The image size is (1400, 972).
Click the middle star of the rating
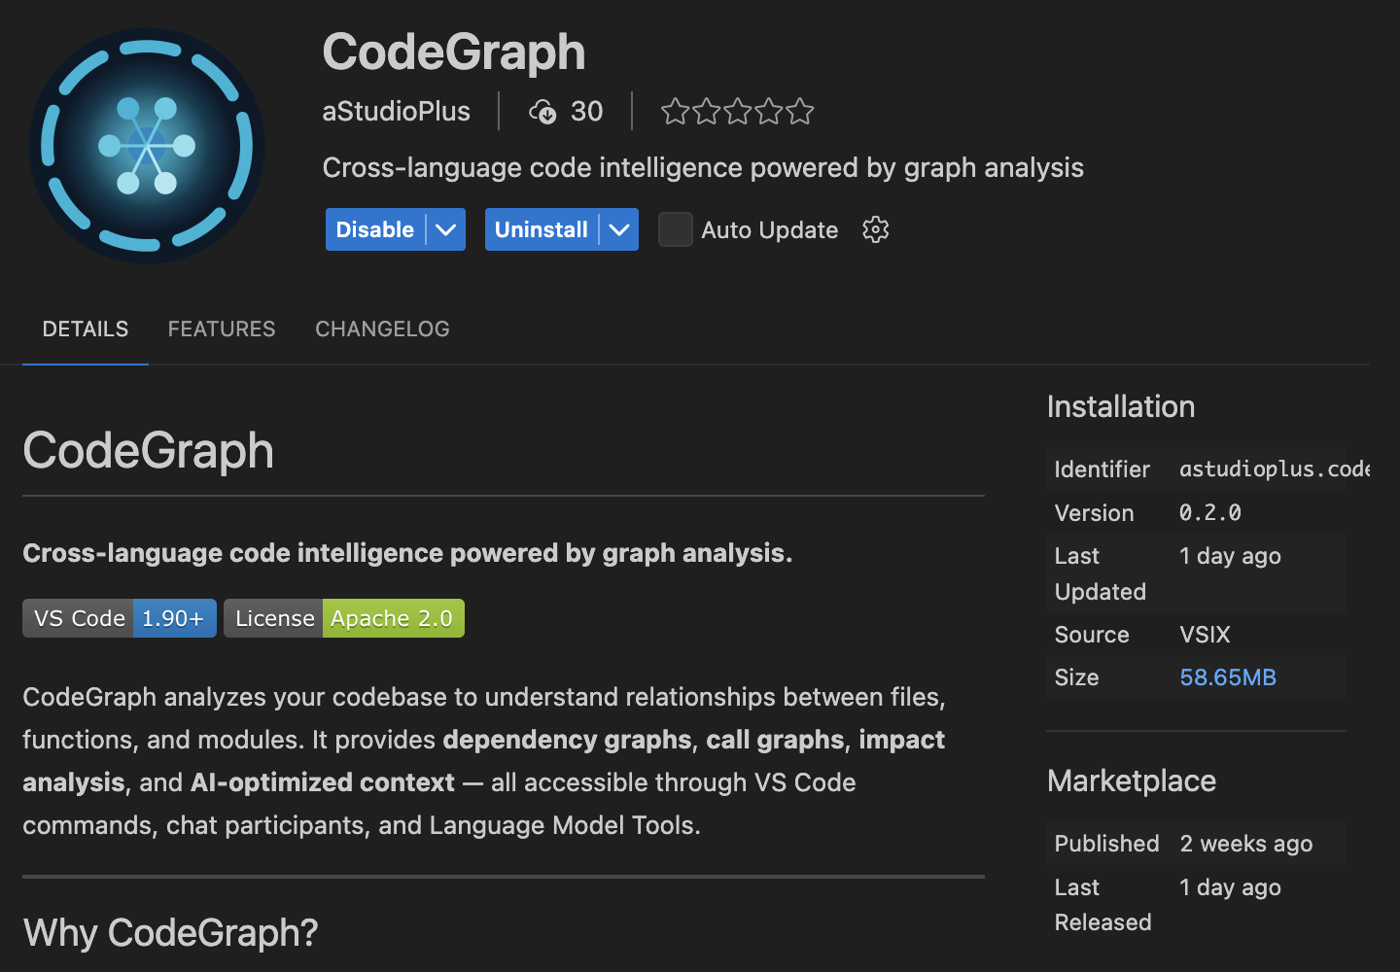pyautogui.click(x=737, y=111)
